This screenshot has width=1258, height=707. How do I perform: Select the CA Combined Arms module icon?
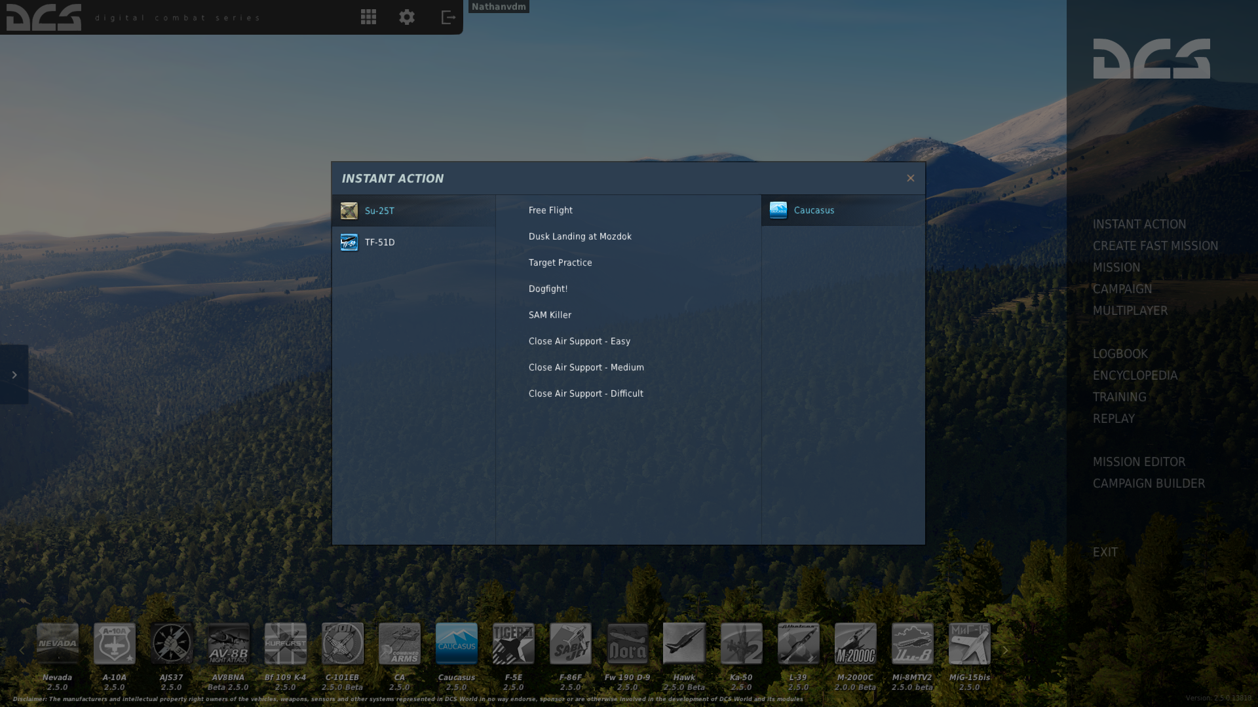pyautogui.click(x=400, y=644)
